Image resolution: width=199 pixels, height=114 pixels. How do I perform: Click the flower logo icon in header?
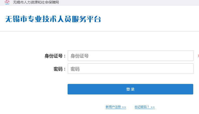[7, 2]
